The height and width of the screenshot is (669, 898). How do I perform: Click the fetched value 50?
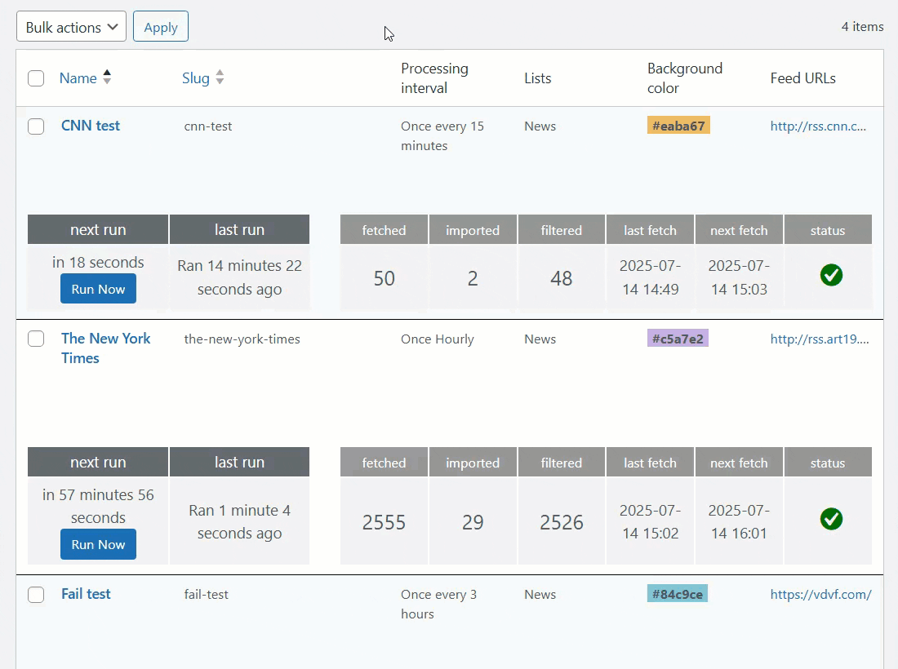(x=385, y=278)
